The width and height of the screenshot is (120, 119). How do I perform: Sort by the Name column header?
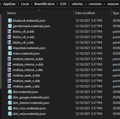click(x=11, y=13)
